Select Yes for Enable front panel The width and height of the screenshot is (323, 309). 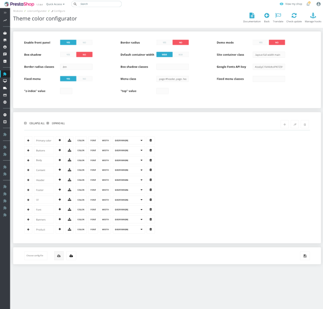(68, 42)
